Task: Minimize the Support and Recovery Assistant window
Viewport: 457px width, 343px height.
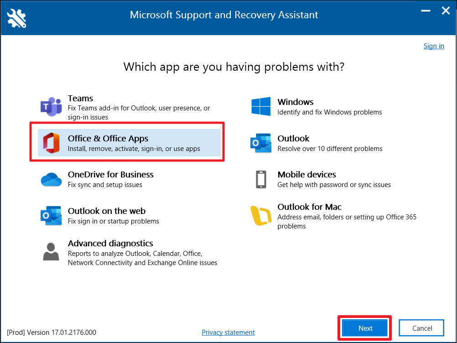Action: coord(426,11)
